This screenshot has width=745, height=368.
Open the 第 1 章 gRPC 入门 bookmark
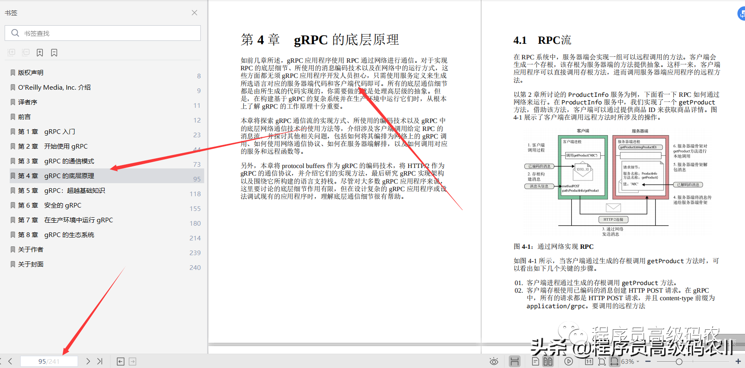(47, 131)
